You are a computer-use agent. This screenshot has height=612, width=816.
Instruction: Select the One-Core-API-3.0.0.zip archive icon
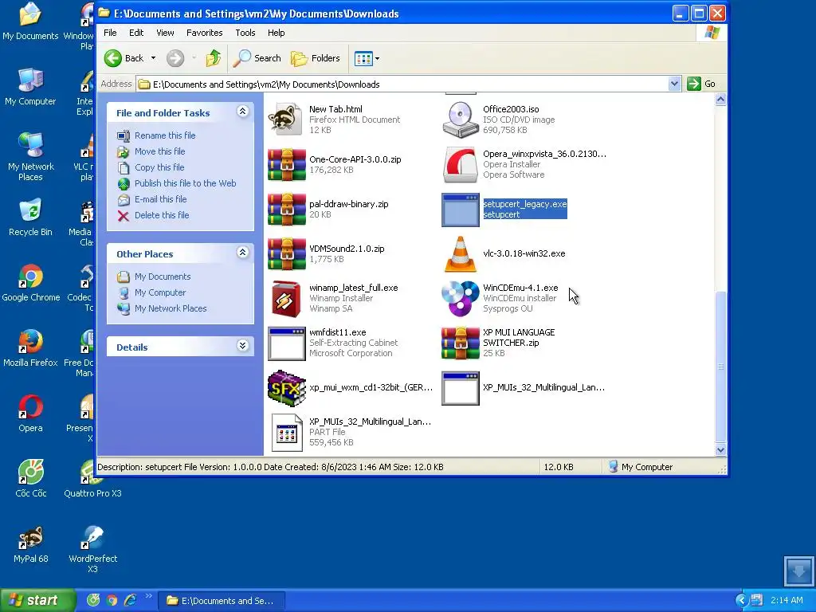[286, 164]
